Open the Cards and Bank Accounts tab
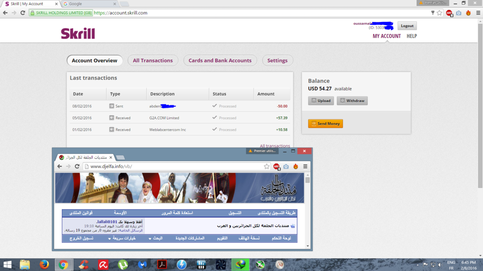 (220, 61)
